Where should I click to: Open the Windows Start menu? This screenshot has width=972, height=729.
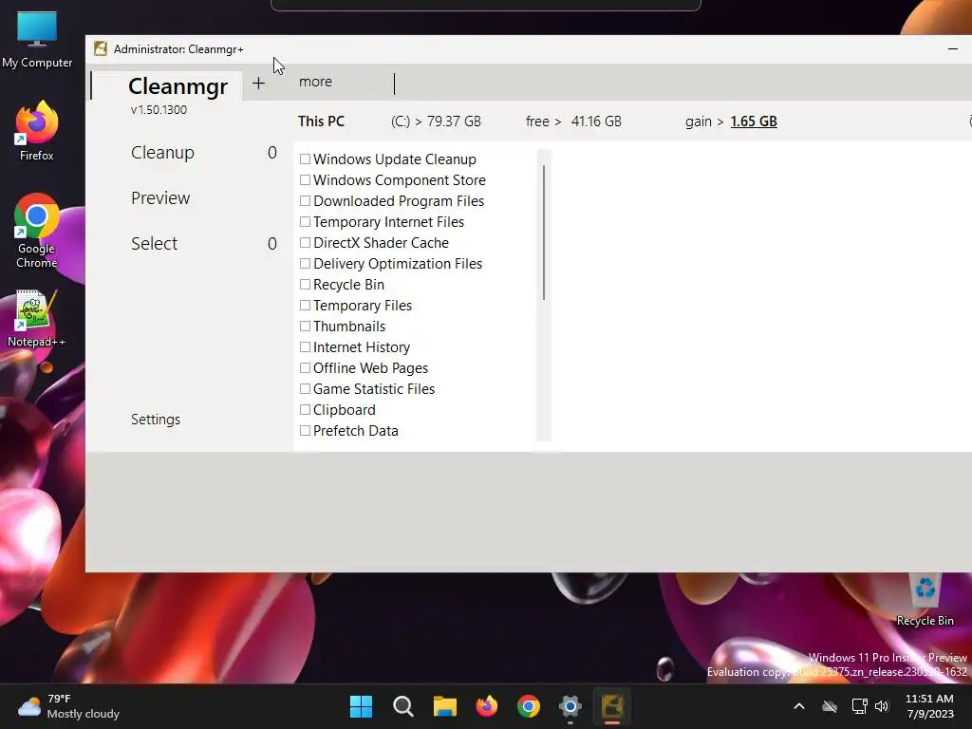[361, 706]
